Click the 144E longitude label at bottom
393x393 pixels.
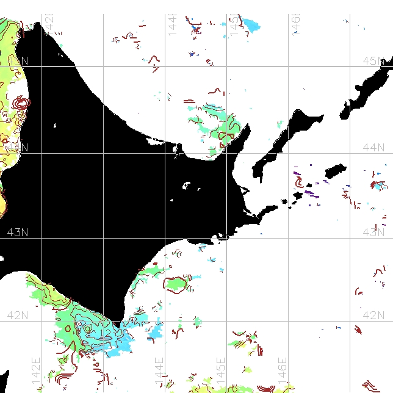tap(159, 371)
